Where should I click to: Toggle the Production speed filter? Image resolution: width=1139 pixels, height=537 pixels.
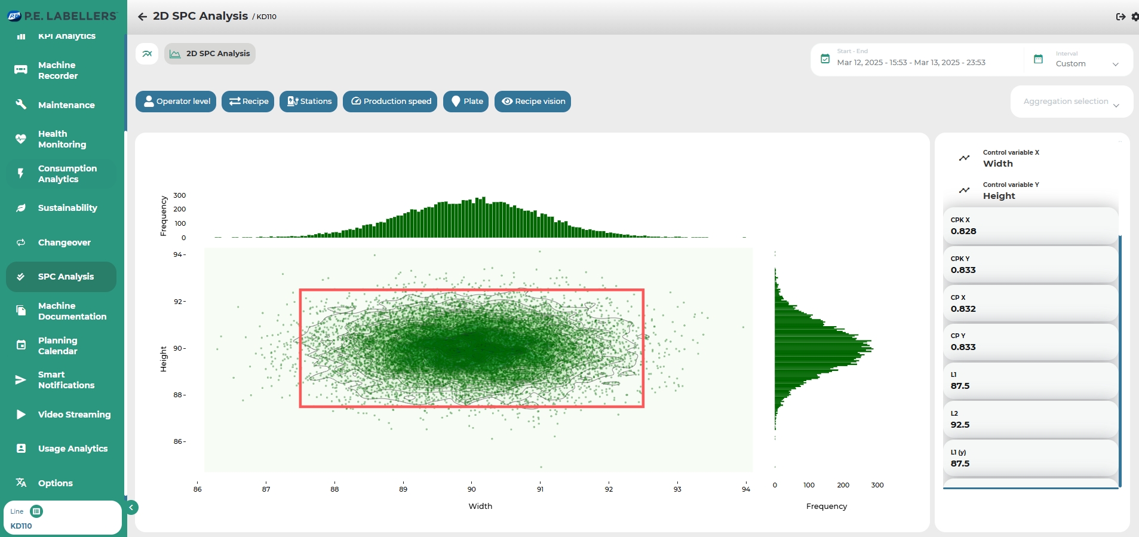(x=390, y=102)
